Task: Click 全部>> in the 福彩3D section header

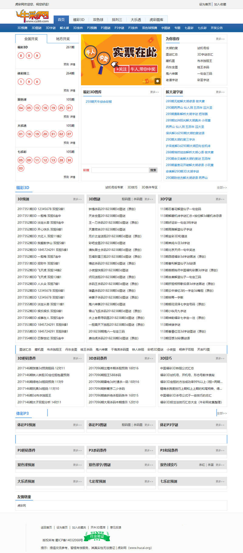Action: click(222, 188)
